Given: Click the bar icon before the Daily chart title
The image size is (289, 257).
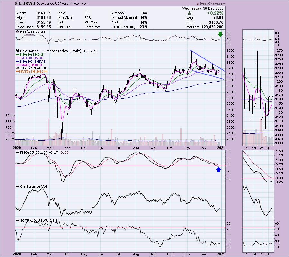Looking at the screenshot, I should (18, 51).
